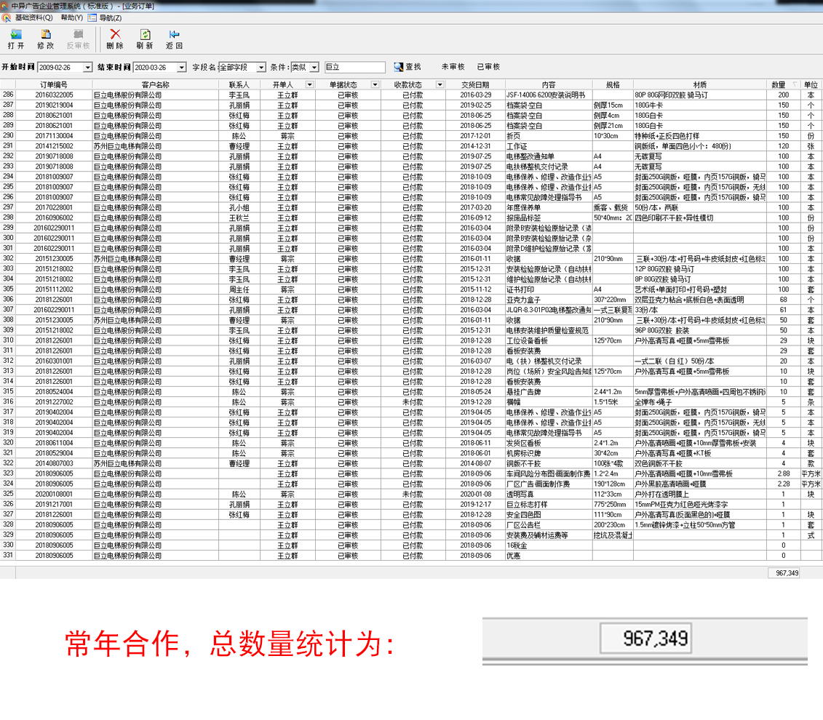
Task: Click the 规格 column header
Action: coord(613,84)
